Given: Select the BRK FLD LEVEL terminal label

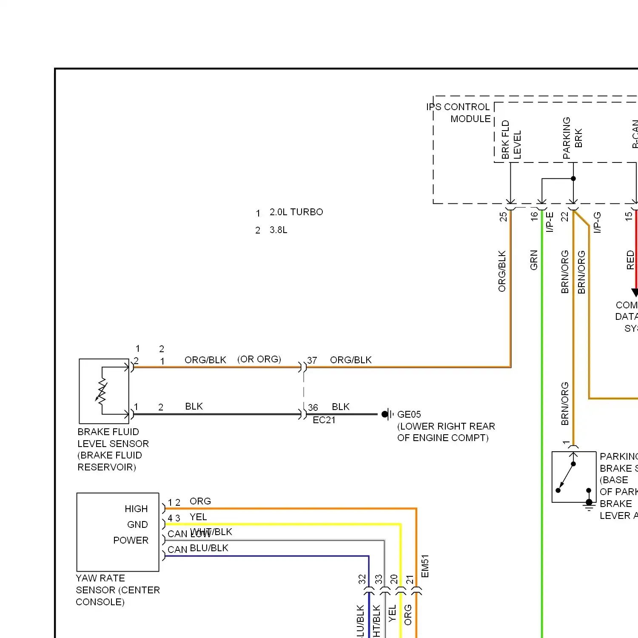Looking at the screenshot, I should pos(511,140).
